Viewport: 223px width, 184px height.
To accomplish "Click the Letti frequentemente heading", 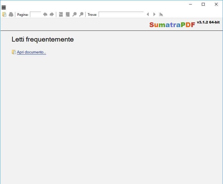I will click(x=43, y=40).
